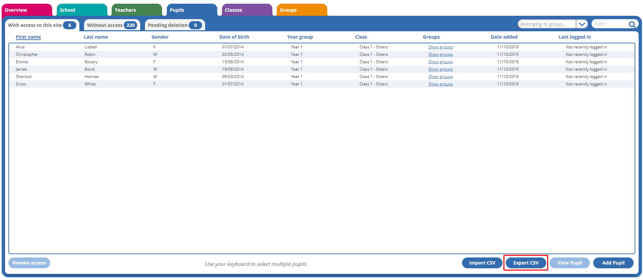
Task: Open the Overview tab
Action: point(26,10)
